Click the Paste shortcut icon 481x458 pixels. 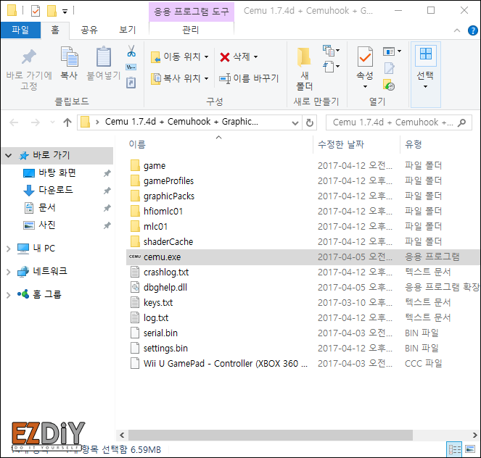click(x=131, y=83)
